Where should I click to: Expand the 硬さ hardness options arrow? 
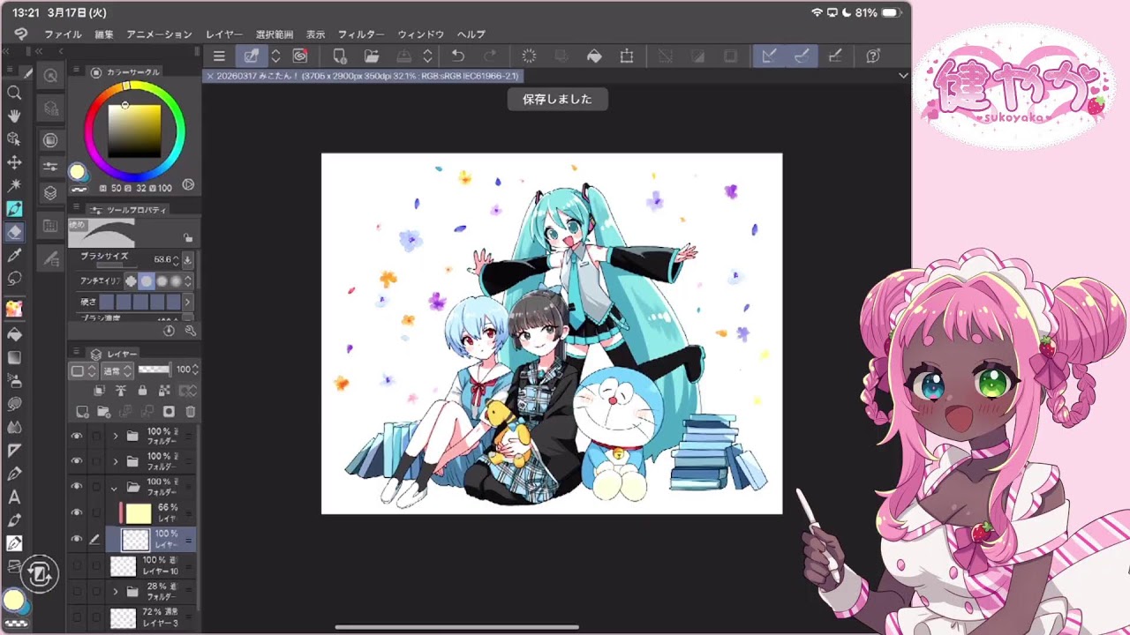[x=187, y=302]
